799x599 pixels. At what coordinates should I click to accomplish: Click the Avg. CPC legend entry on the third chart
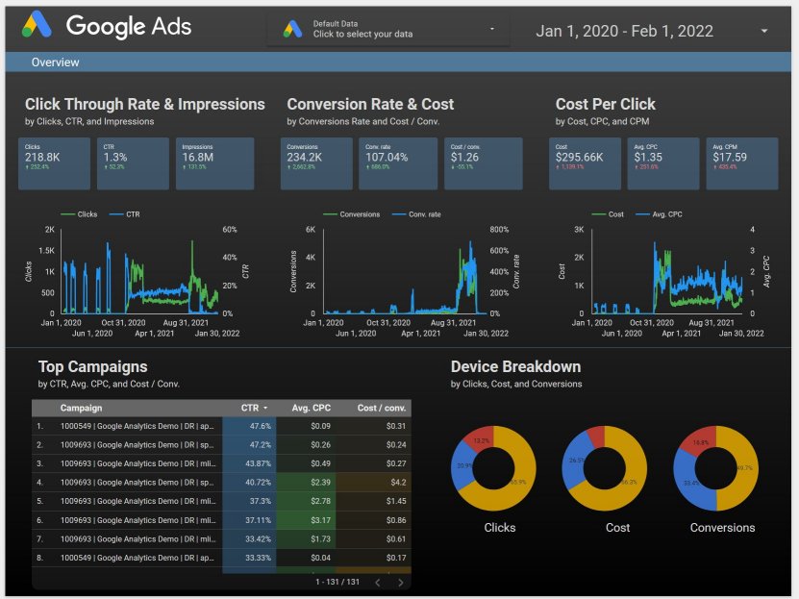tap(659, 214)
